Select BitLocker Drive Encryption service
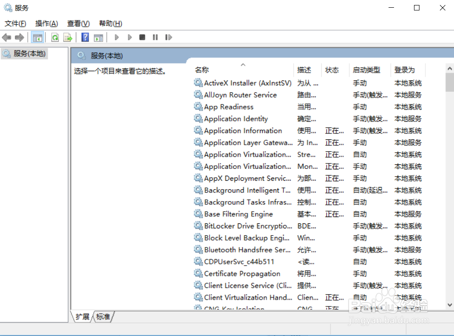 tap(308, 226)
